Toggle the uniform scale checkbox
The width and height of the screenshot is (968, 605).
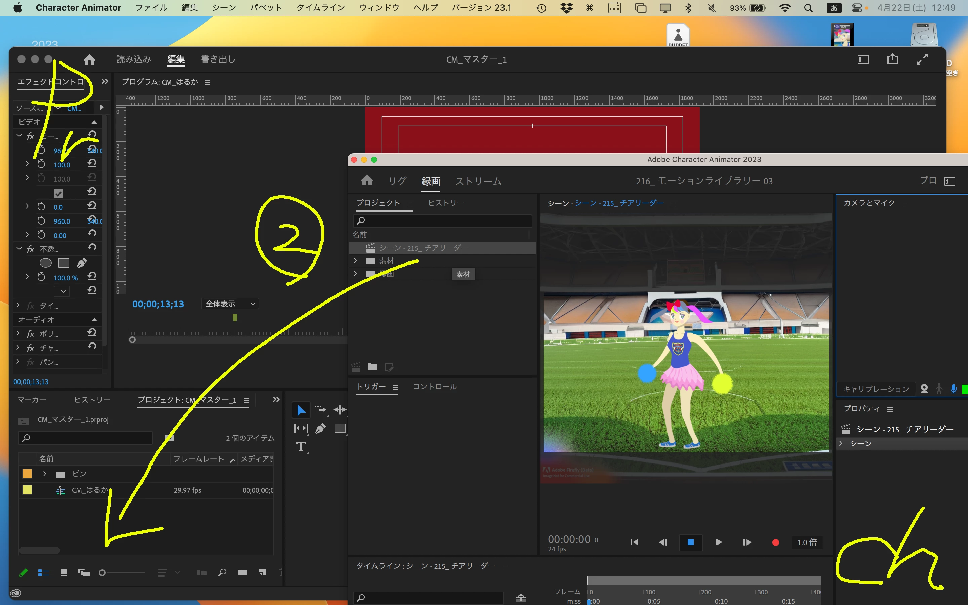pos(58,194)
